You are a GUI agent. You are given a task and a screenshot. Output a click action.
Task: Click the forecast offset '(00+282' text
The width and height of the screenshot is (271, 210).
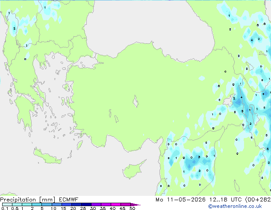258,200
